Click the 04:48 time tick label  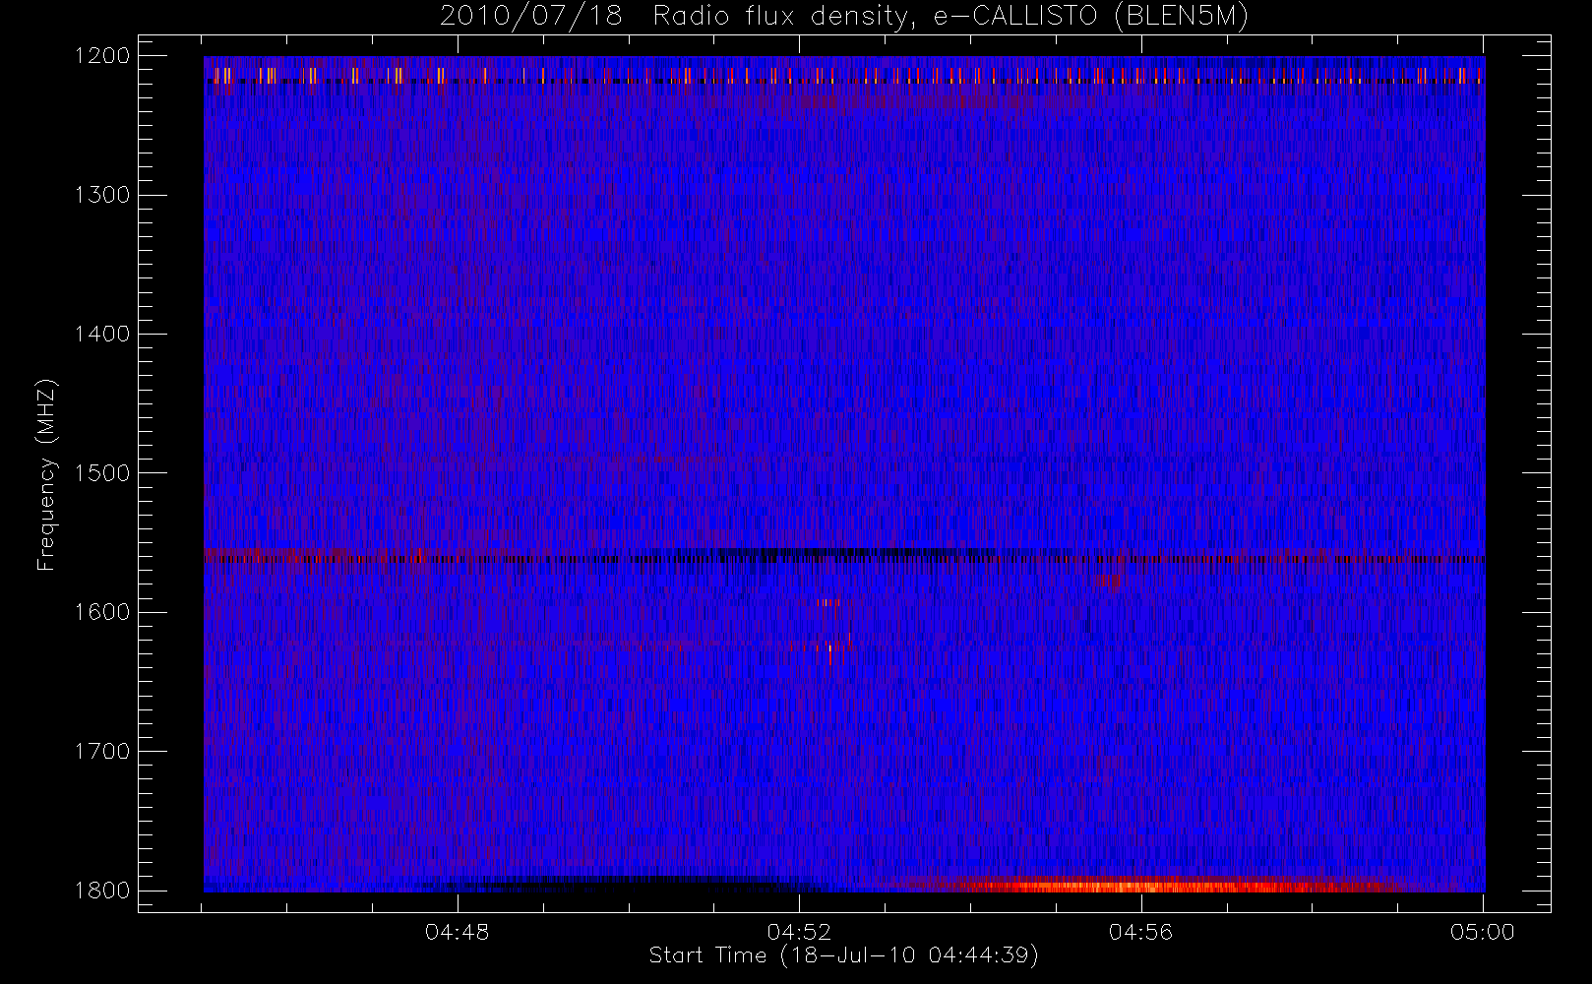click(458, 932)
